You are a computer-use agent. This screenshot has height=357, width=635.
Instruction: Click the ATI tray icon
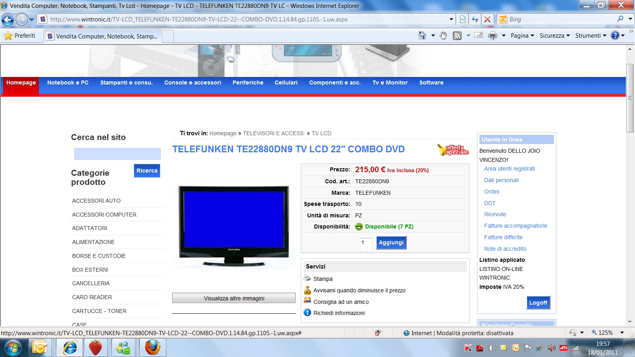[x=564, y=348]
